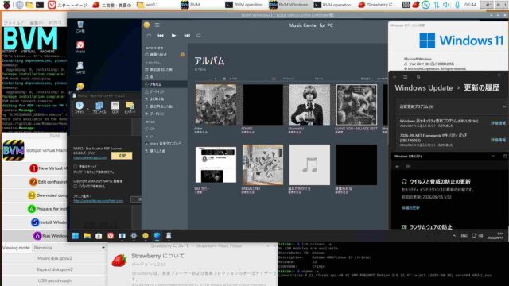Click NAPS2 OCR toolbar icon
This screenshot has width=509, height=286.
click(115, 107)
